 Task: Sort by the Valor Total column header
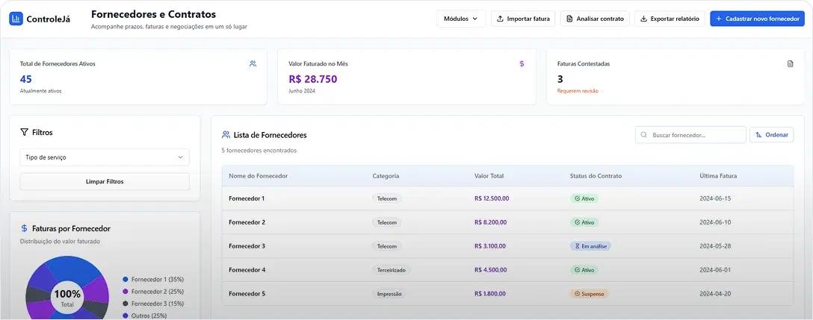pos(489,176)
